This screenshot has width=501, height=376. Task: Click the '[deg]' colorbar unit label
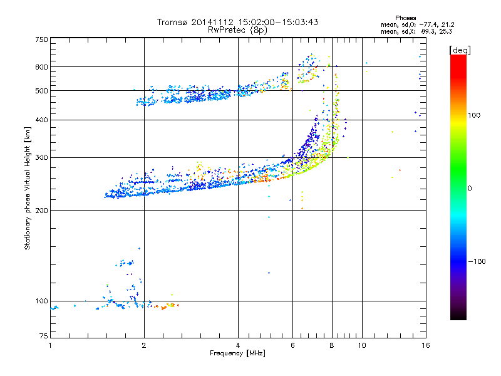pos(460,50)
